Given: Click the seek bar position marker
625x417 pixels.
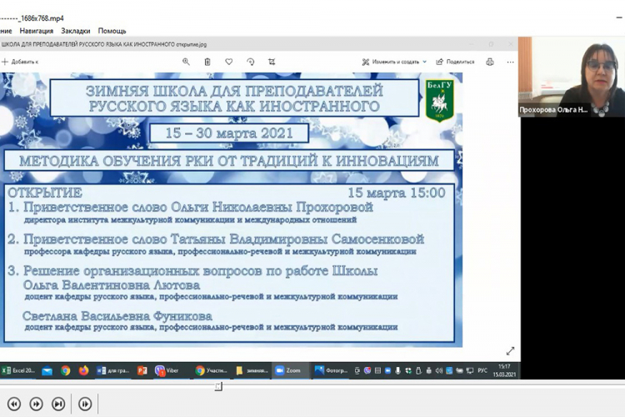Looking at the screenshot, I should tap(218, 386).
